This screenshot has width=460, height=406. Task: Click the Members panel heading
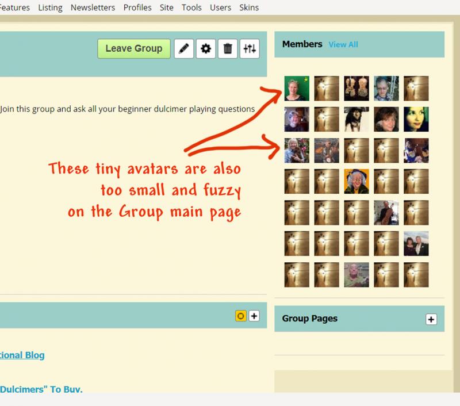(x=302, y=44)
